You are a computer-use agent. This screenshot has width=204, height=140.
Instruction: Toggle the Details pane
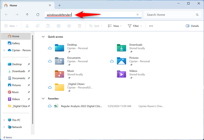pyautogui.click(x=192, y=26)
